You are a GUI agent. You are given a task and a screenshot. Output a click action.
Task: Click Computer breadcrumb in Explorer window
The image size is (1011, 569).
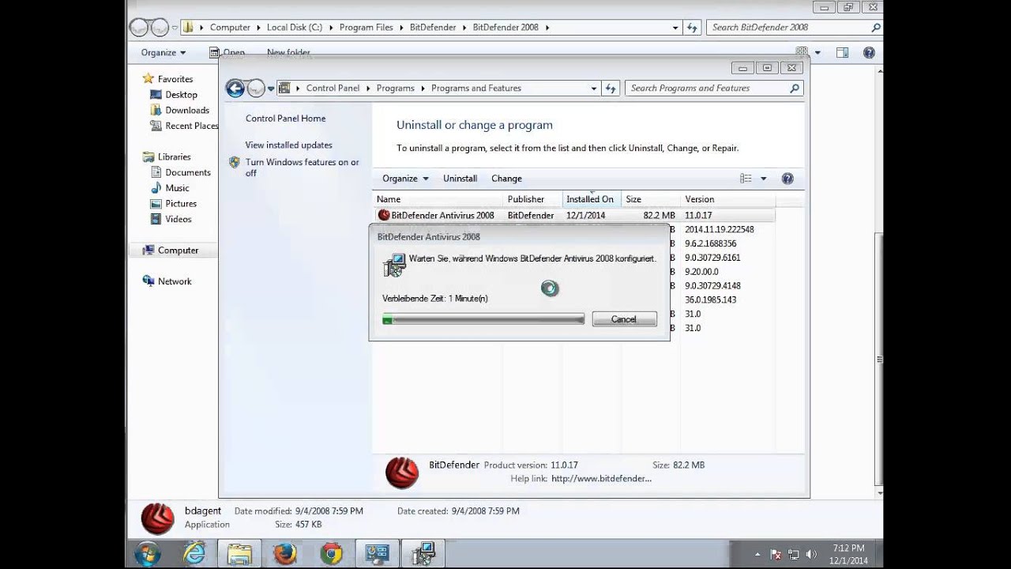(230, 28)
